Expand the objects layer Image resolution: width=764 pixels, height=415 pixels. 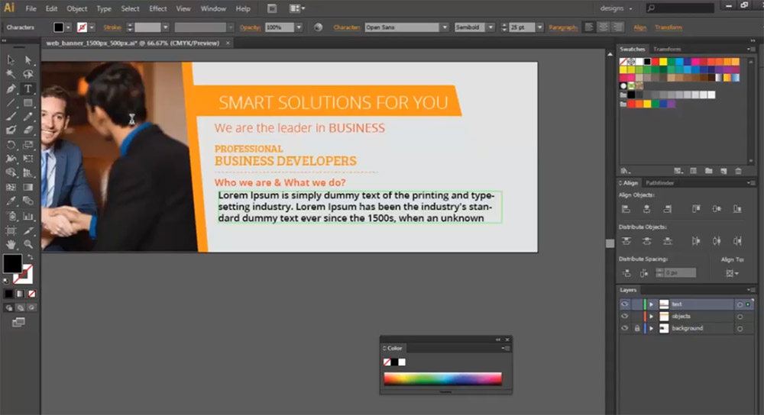tap(651, 317)
